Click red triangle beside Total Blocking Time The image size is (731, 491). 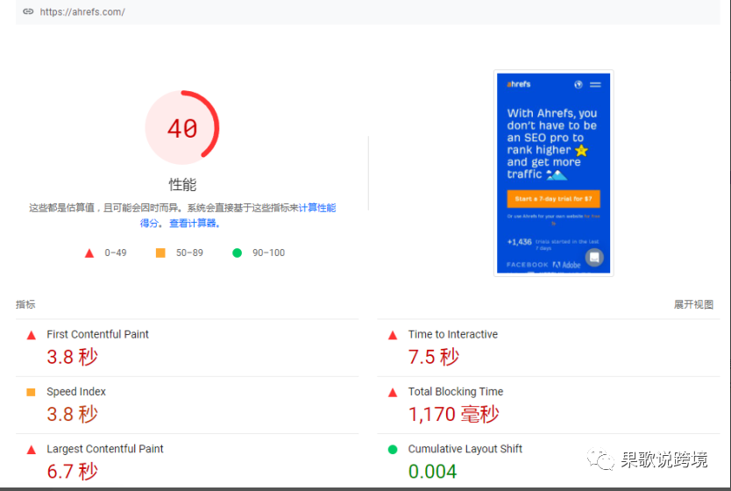pyautogui.click(x=393, y=393)
